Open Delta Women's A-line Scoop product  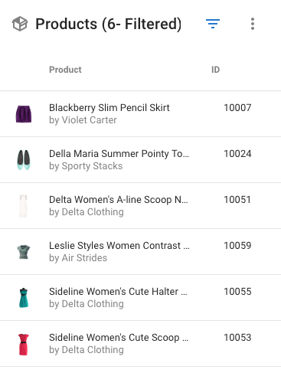(119, 200)
